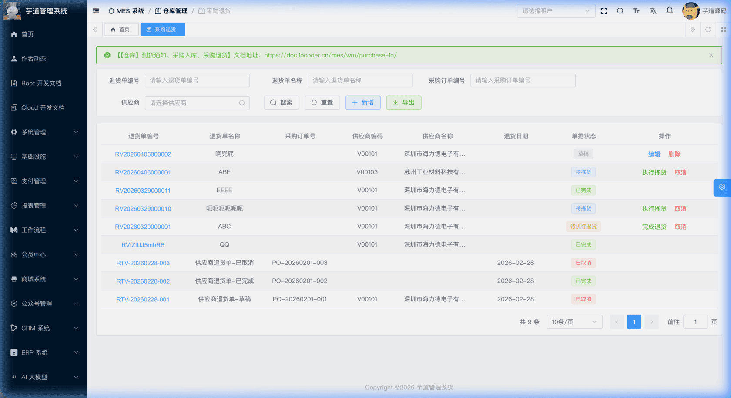The height and width of the screenshot is (398, 731).
Task: Click the 执行拣货 action for RV20260406000001
Action: coord(654,172)
